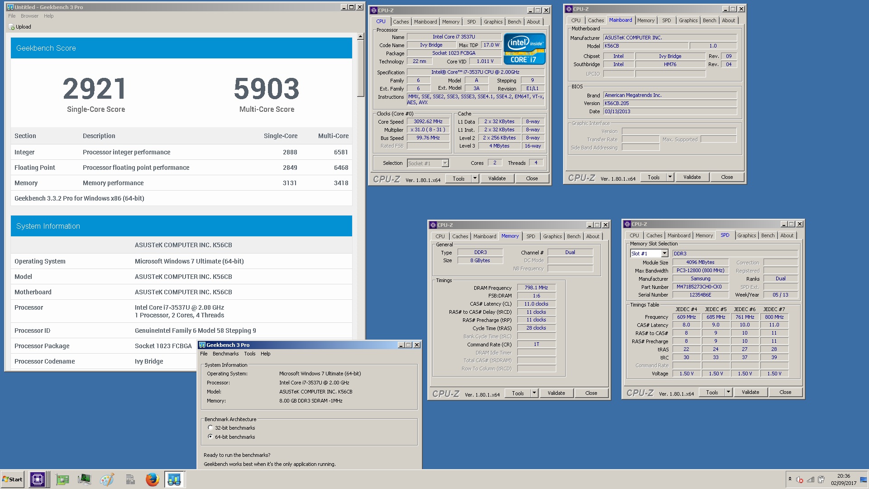This screenshot has width=869, height=489.
Task: Click the Multi-Core Score 5903
Action: (x=267, y=89)
